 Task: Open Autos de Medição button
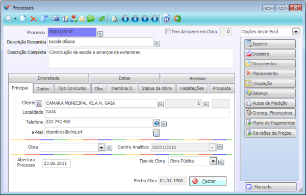tap(270, 103)
